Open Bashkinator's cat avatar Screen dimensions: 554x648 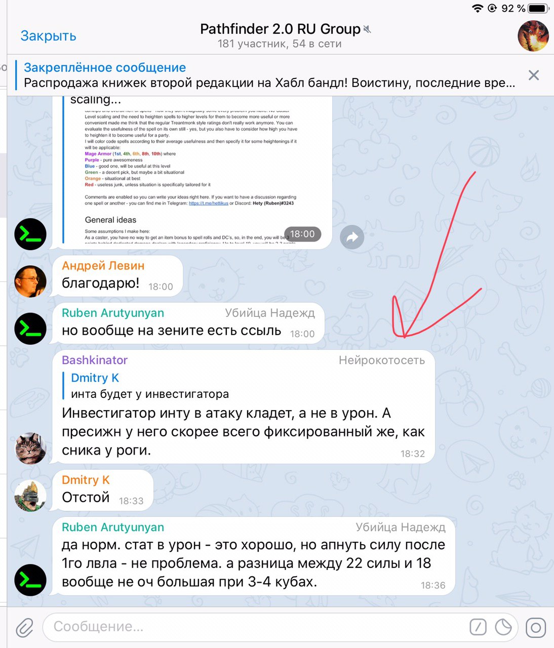pyautogui.click(x=30, y=448)
